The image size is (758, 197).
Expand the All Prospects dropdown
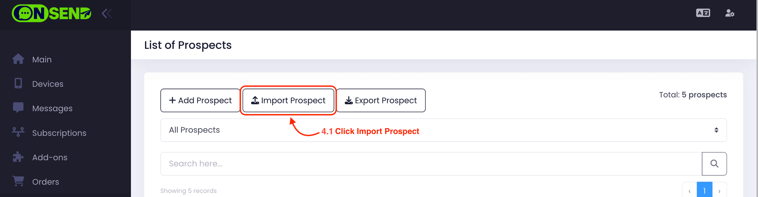pos(443,130)
